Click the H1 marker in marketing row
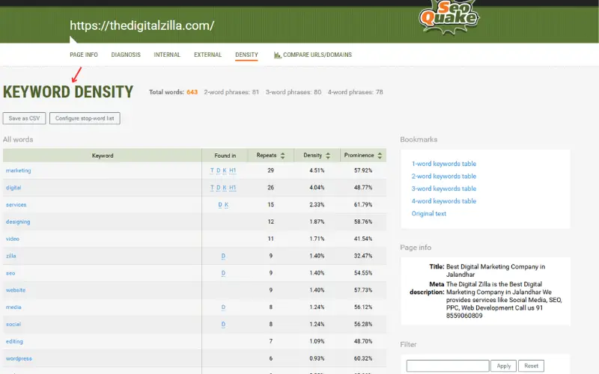The image size is (599, 374). 233,171
